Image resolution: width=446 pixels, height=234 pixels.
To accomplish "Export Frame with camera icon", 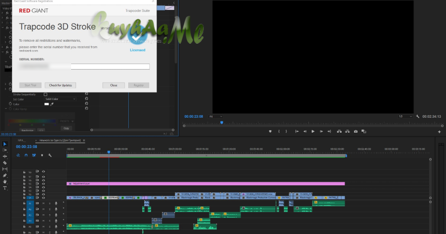I will (x=356, y=131).
